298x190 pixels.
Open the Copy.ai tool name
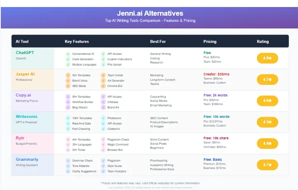click(x=23, y=95)
